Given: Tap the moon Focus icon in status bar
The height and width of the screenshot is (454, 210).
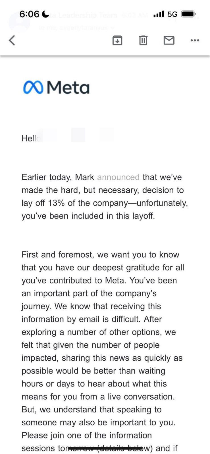Looking at the screenshot, I should tap(45, 14).
